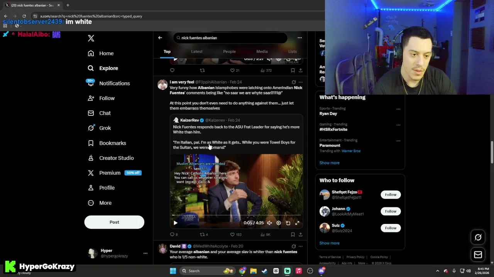Open Bookmarks in sidebar
This screenshot has height=277, width=494.
click(107, 143)
